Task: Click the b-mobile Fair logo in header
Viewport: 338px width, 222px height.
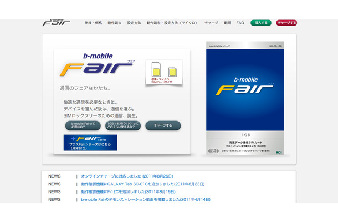Action: coord(56,22)
